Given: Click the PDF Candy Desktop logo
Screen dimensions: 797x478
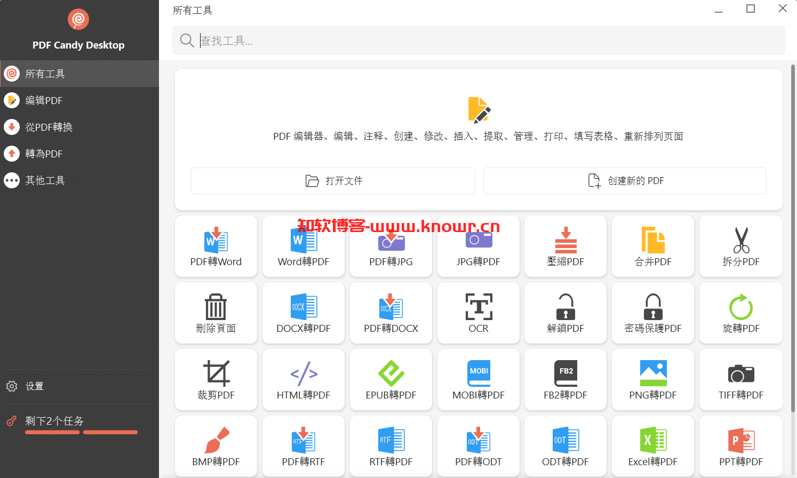Looking at the screenshot, I should pyautogui.click(x=78, y=20).
